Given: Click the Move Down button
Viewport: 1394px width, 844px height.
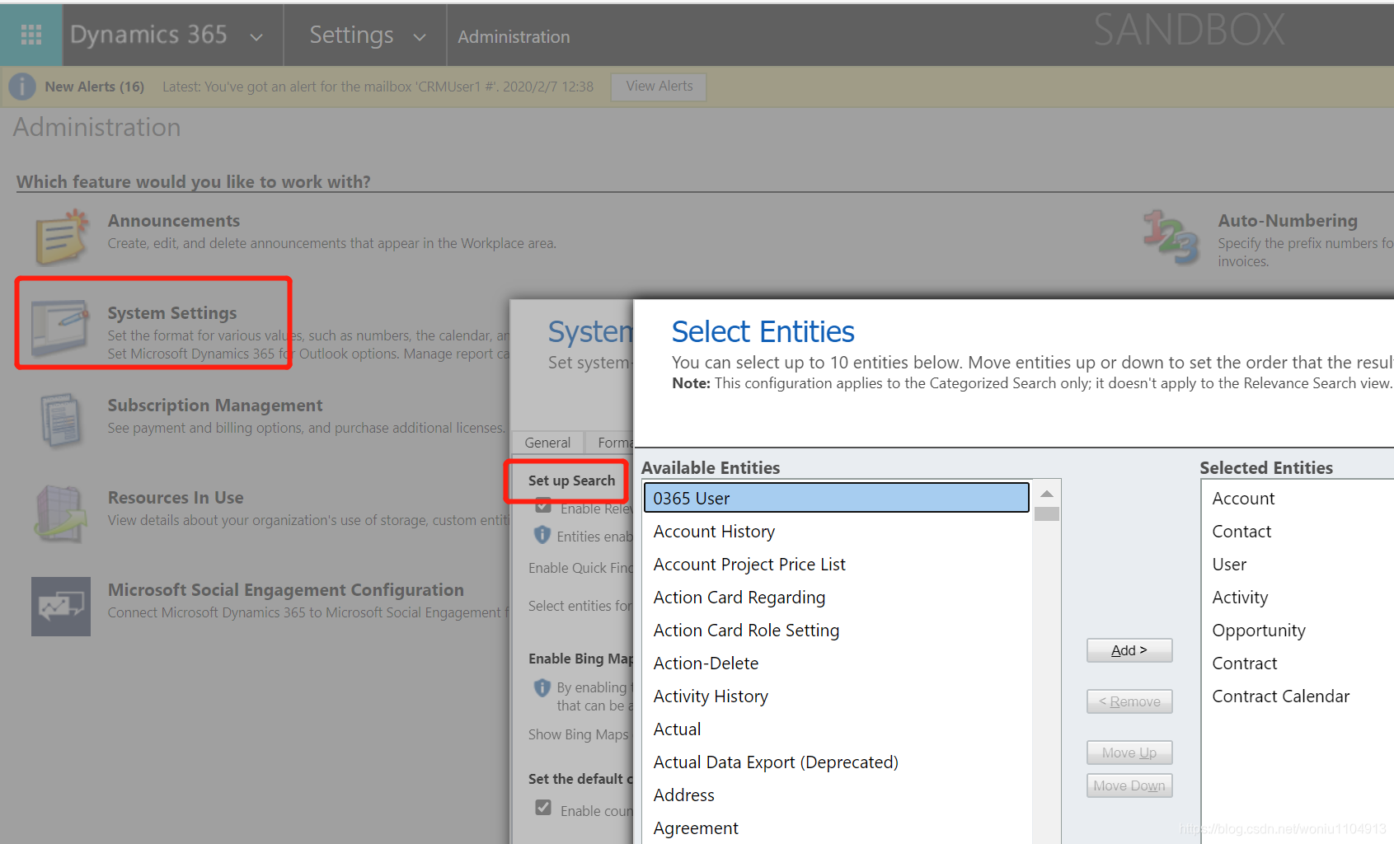Looking at the screenshot, I should coord(1129,785).
